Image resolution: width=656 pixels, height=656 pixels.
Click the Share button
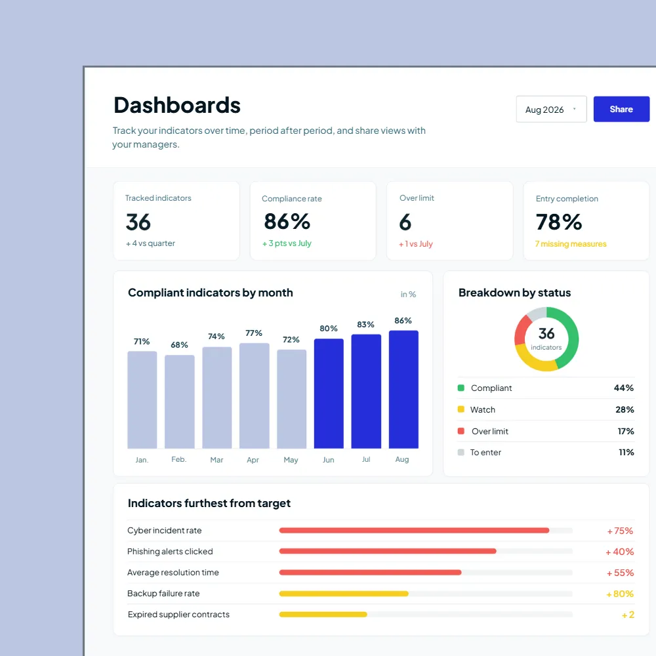(621, 109)
